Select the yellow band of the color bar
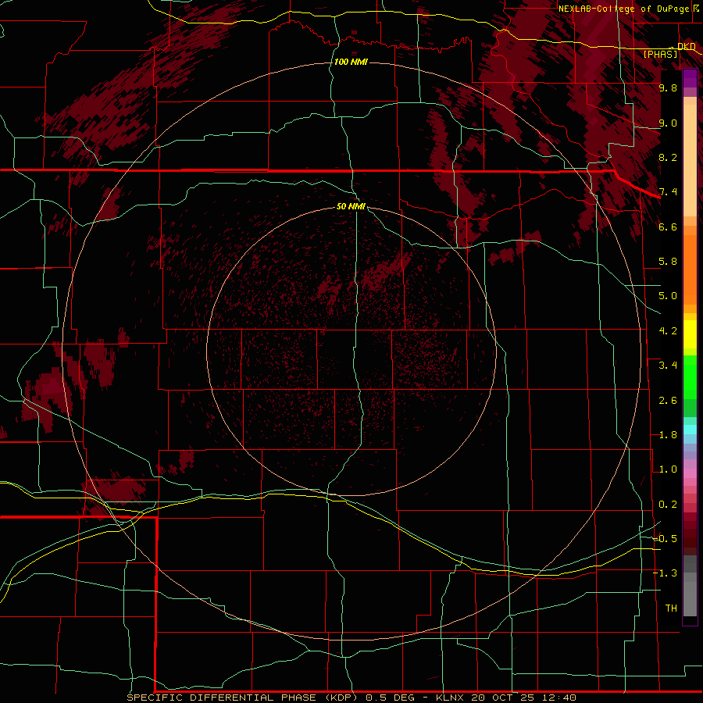Image resolution: width=703 pixels, height=703 pixels. point(690,334)
